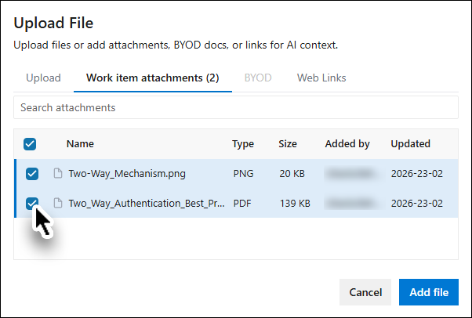The height and width of the screenshot is (318, 472).
Task: Uncheck the Two_Way_Authentication PDF checkbox
Action: click(32, 204)
